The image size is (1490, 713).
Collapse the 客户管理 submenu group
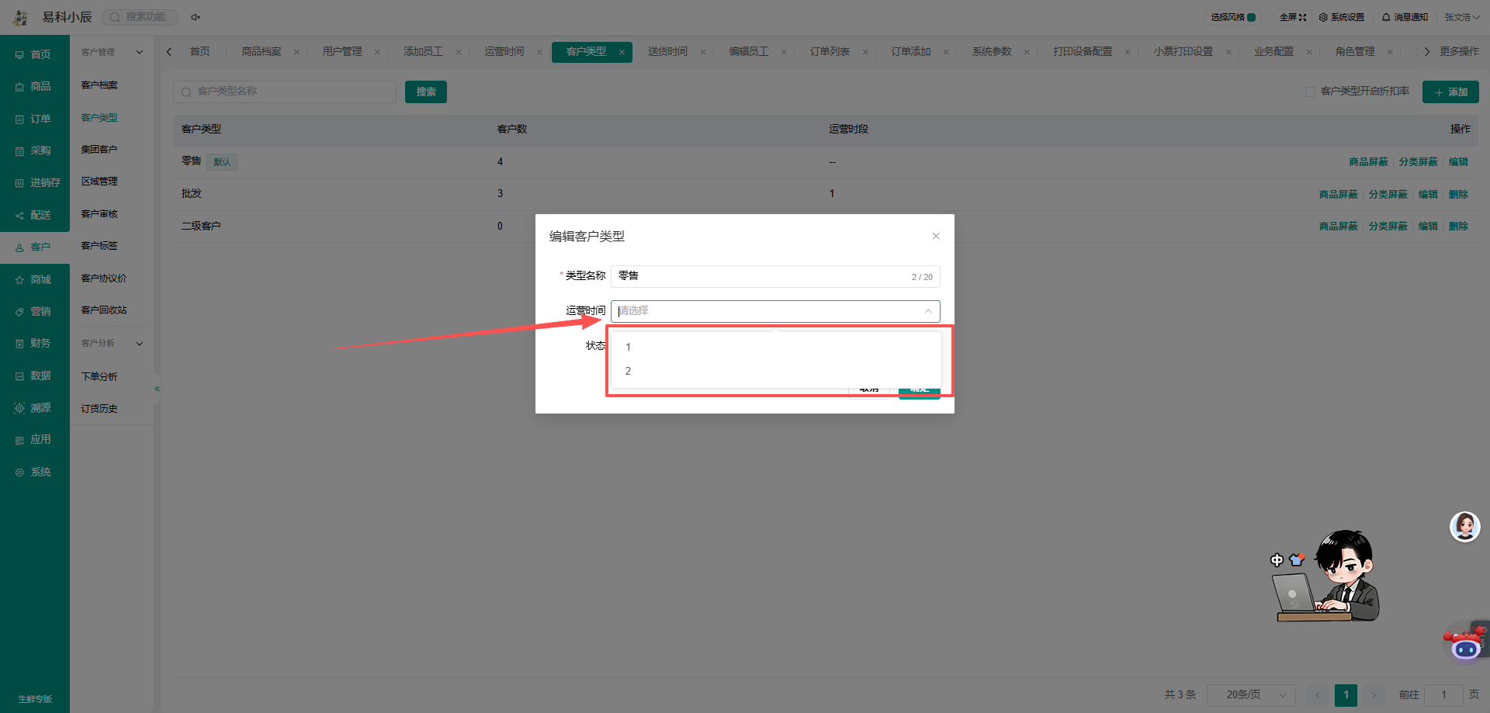pos(140,52)
